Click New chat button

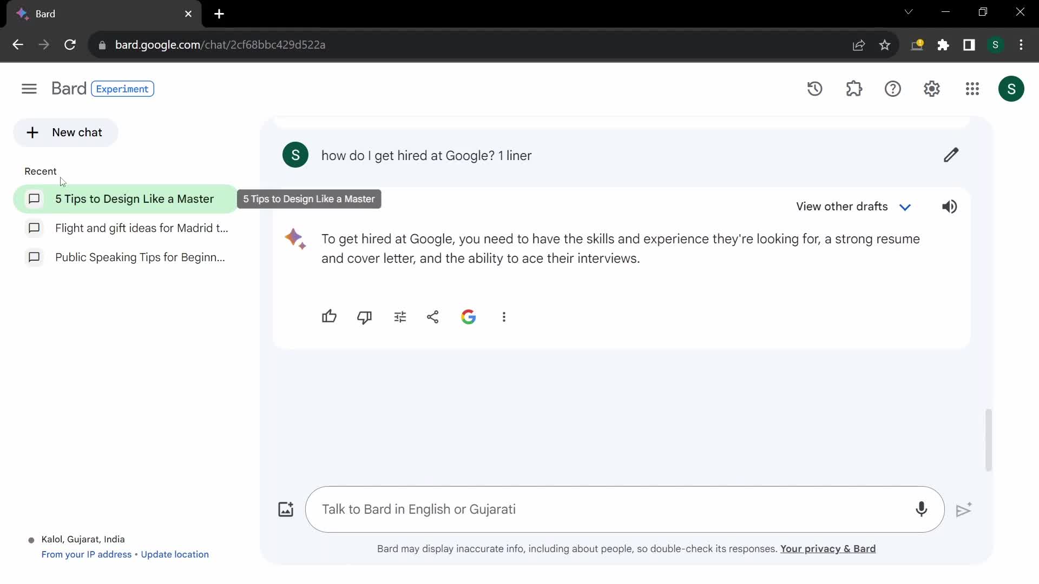tap(67, 132)
